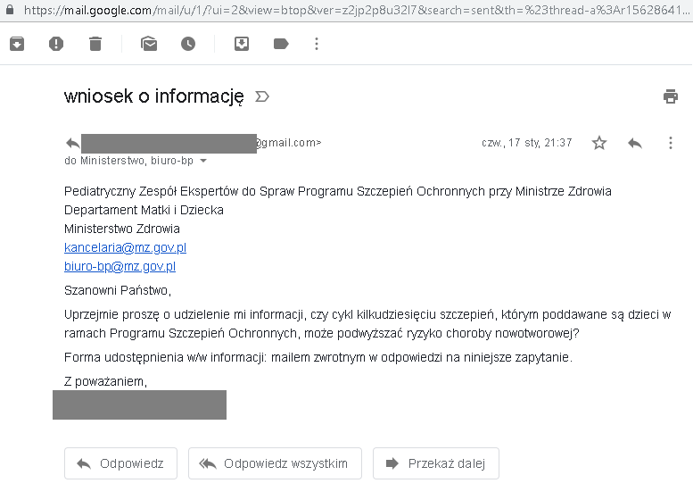Image resolution: width=693 pixels, height=500 pixels.
Task: Delete the email with the trash icon
Action: (95, 44)
